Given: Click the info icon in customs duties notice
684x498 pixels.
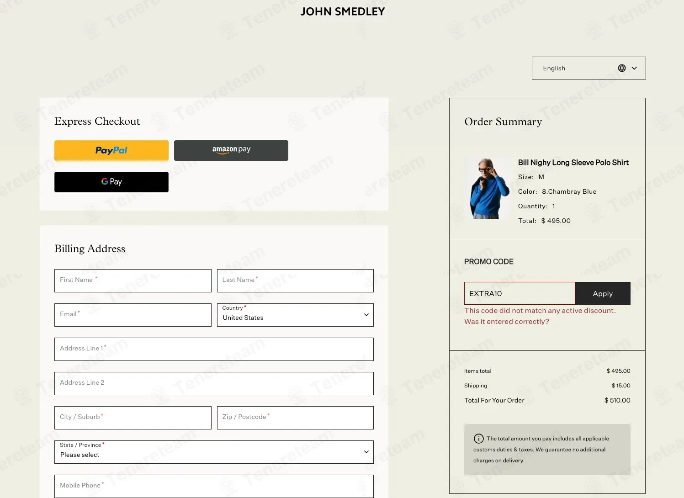Looking at the screenshot, I should pyautogui.click(x=478, y=439).
